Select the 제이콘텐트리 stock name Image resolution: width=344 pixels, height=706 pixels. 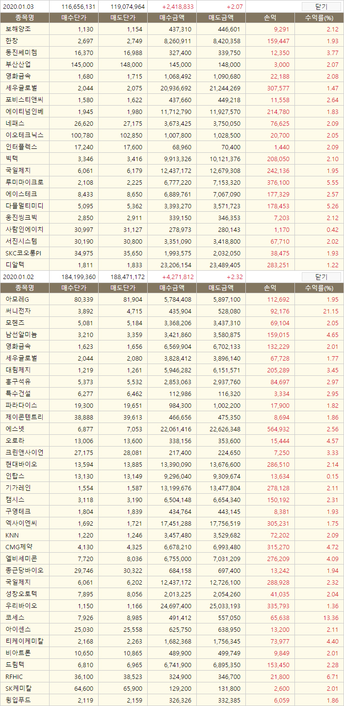[24, 417]
